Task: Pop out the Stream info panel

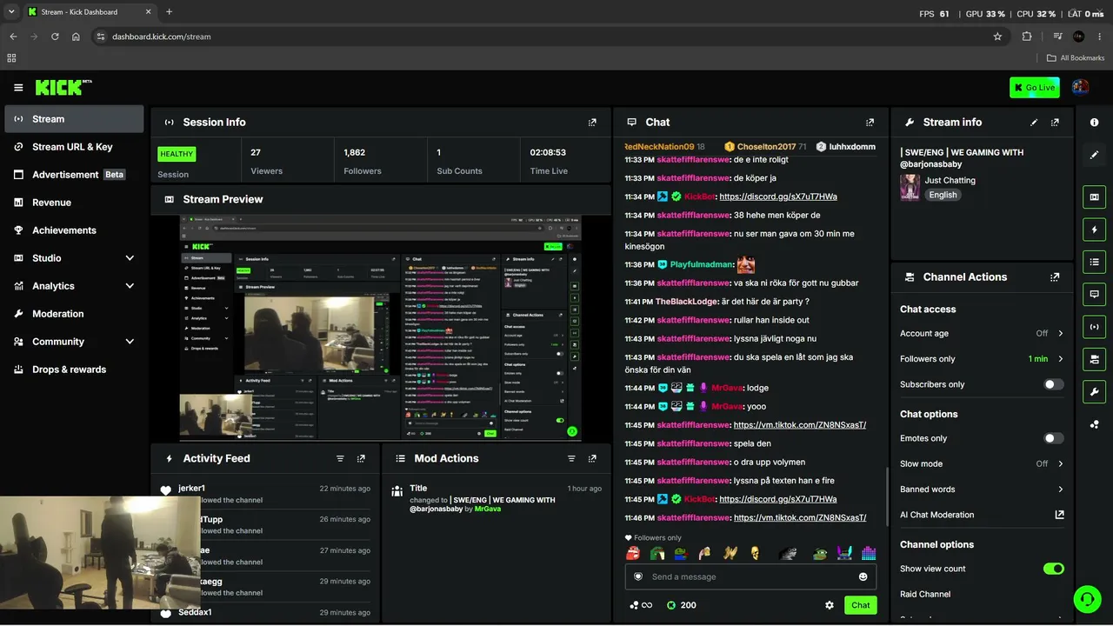Action: coord(1055,123)
